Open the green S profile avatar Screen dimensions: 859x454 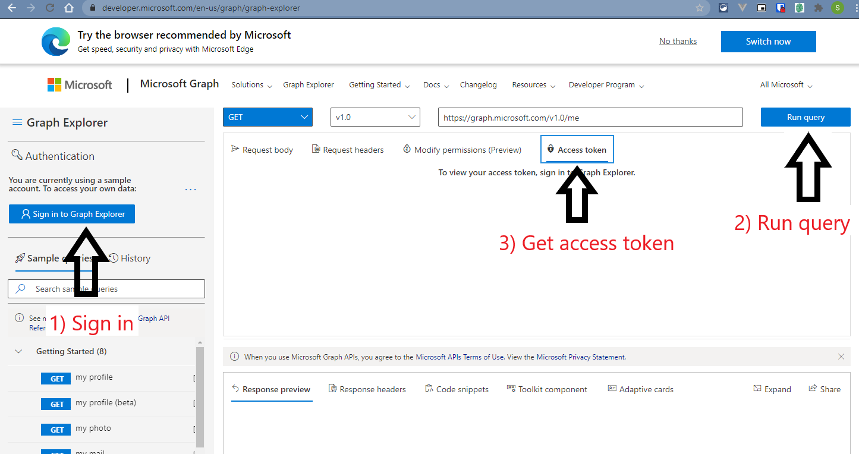838,8
